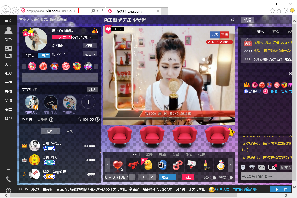
Task: Click the +关注 follow button
Action: [44, 56]
